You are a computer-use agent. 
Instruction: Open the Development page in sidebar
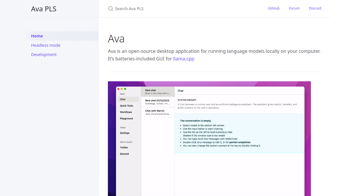(44, 55)
